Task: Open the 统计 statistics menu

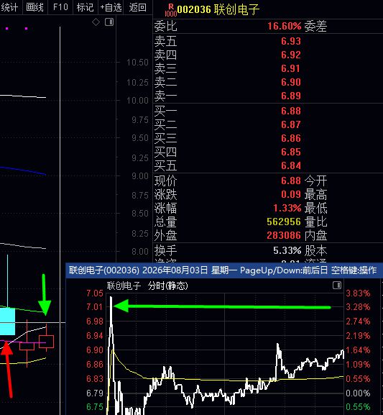Action: click(x=9, y=7)
